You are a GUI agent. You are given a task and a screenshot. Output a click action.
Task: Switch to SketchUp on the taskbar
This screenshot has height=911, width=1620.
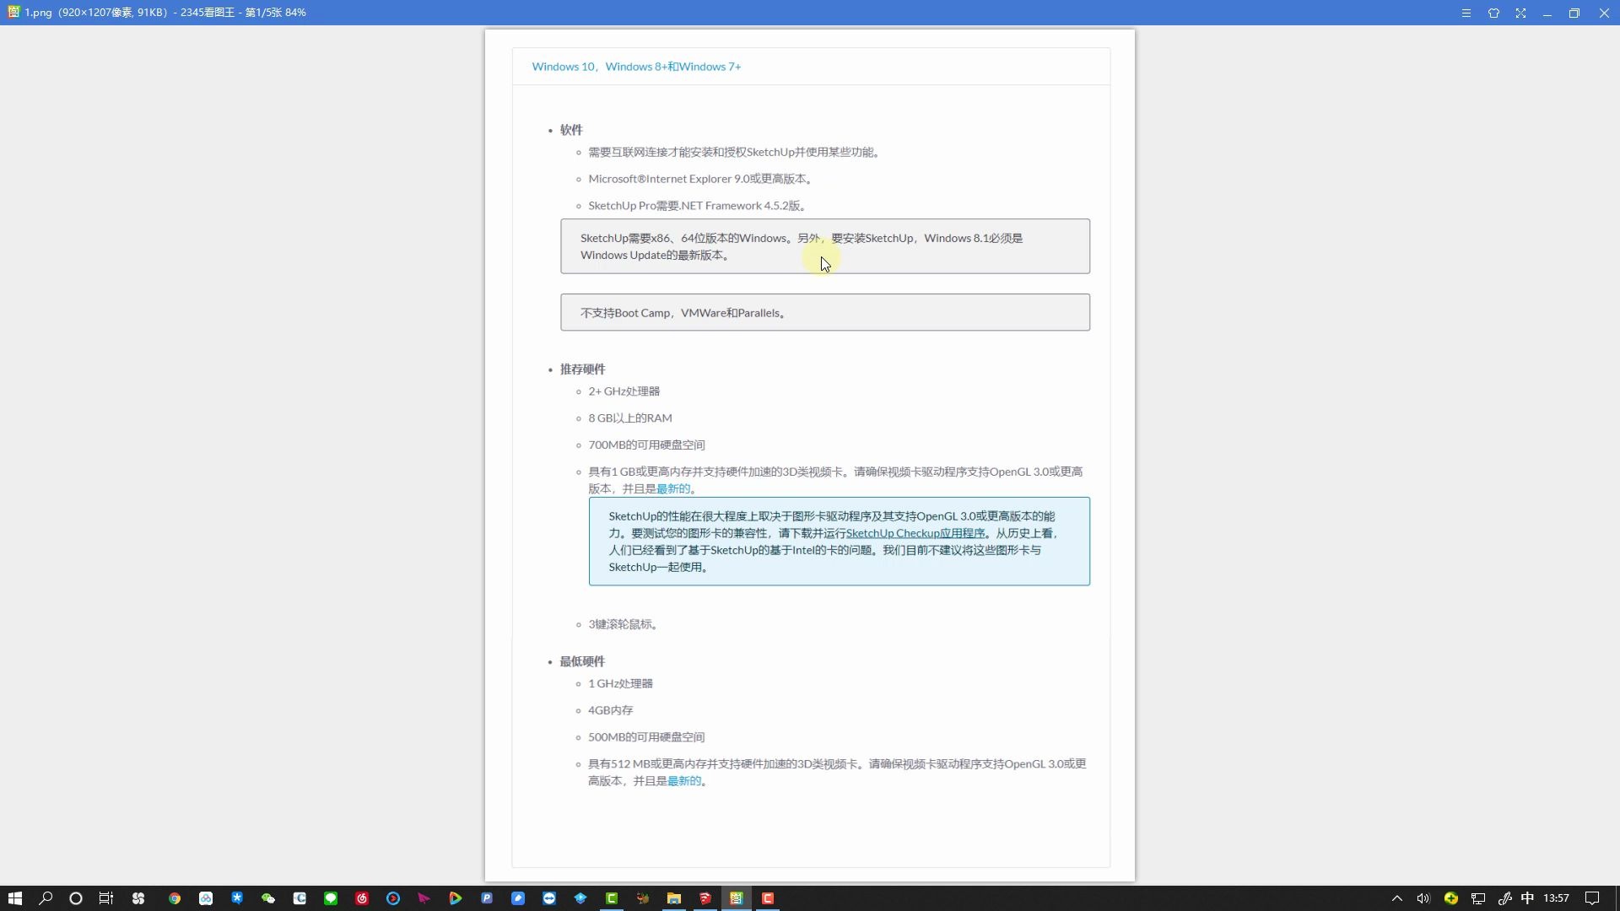point(705,898)
